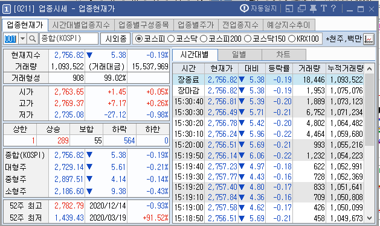Click 하락 count 564
The image size is (380, 226).
(129, 140)
